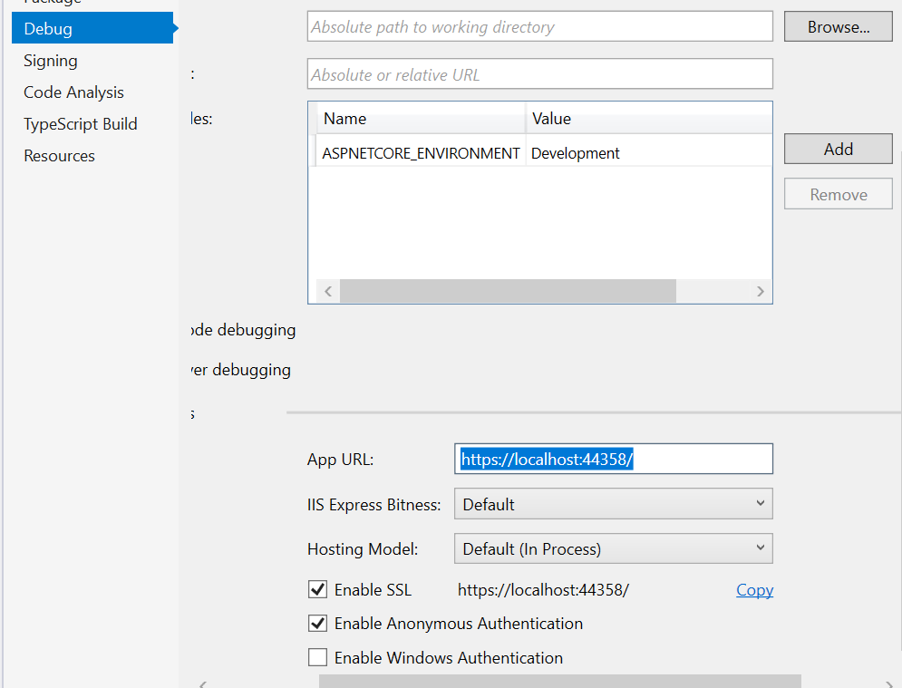Uncheck Enable Anonymous Authentication

(x=317, y=624)
